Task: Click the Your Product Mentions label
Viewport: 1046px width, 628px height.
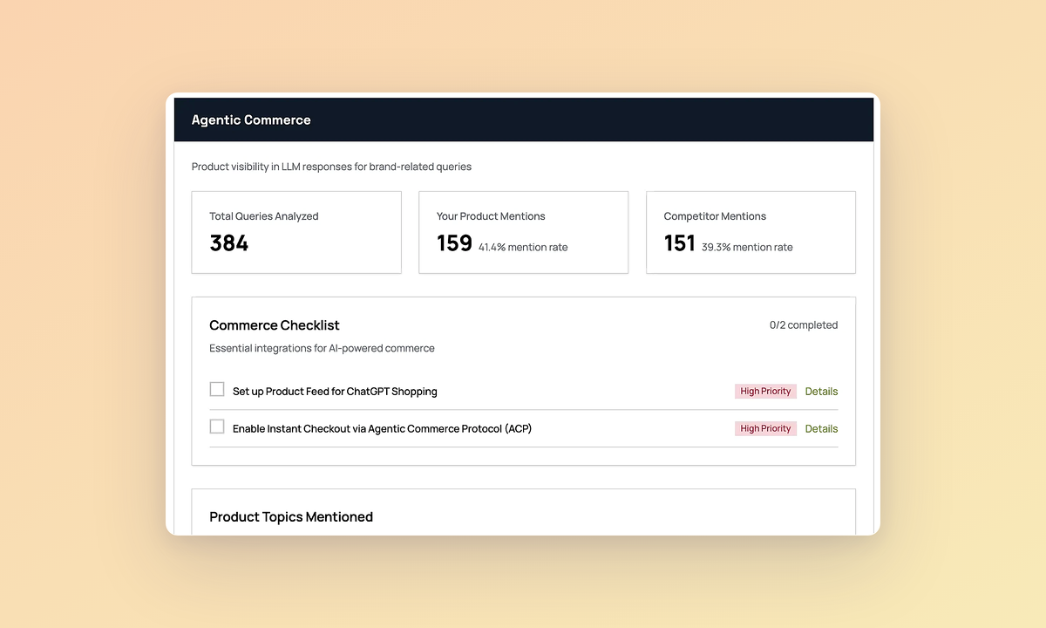Action: (491, 216)
